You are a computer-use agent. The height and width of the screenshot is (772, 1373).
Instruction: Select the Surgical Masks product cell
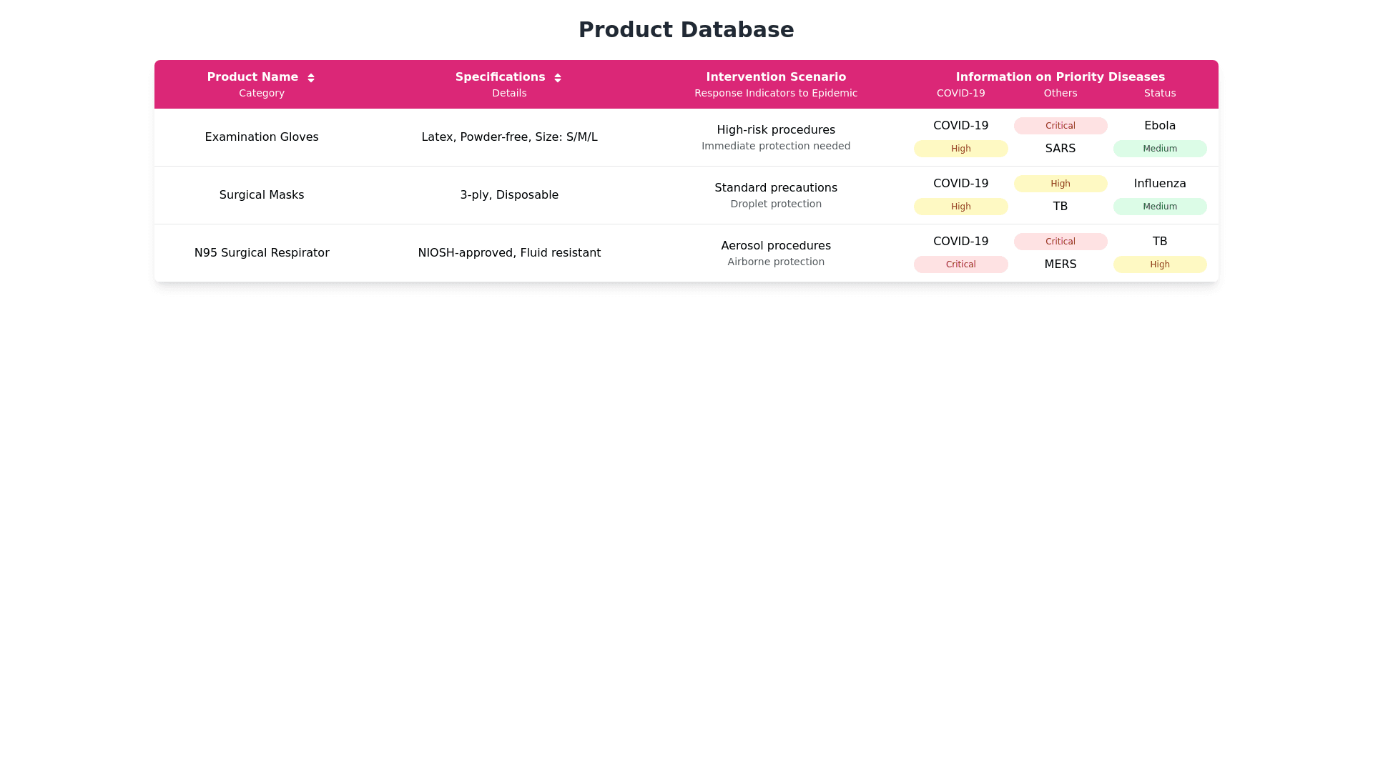tap(262, 195)
